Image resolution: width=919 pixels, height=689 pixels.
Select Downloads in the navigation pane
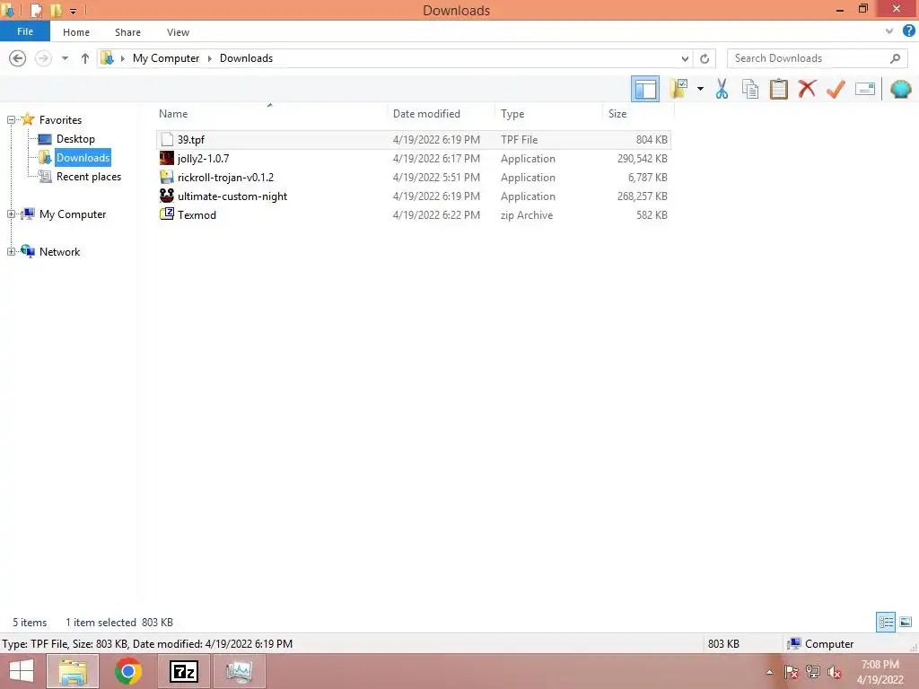tap(83, 158)
